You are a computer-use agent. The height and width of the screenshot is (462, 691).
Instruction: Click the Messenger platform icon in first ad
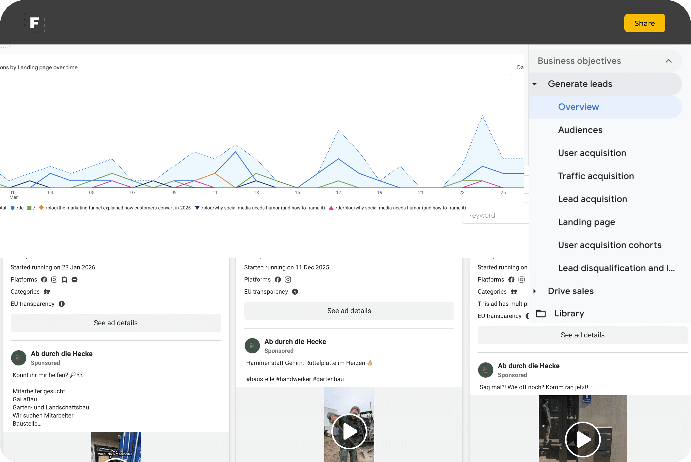[75, 279]
